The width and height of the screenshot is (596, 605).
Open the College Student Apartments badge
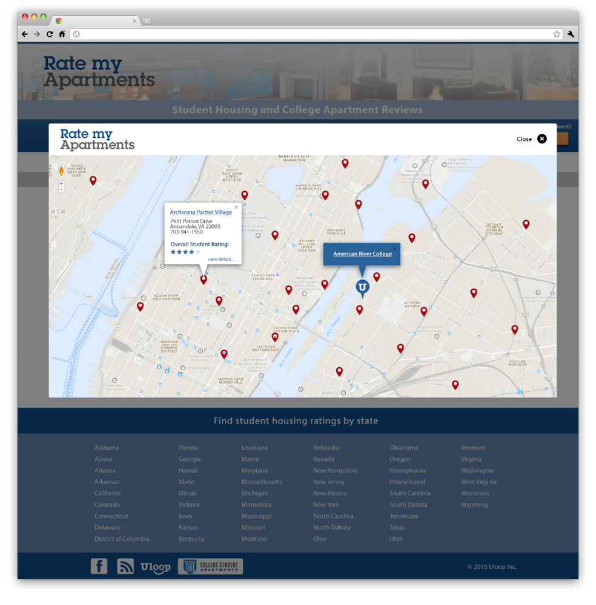210,566
